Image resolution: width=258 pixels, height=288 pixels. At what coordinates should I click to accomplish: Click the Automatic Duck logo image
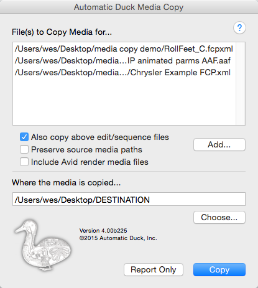click(x=43, y=245)
